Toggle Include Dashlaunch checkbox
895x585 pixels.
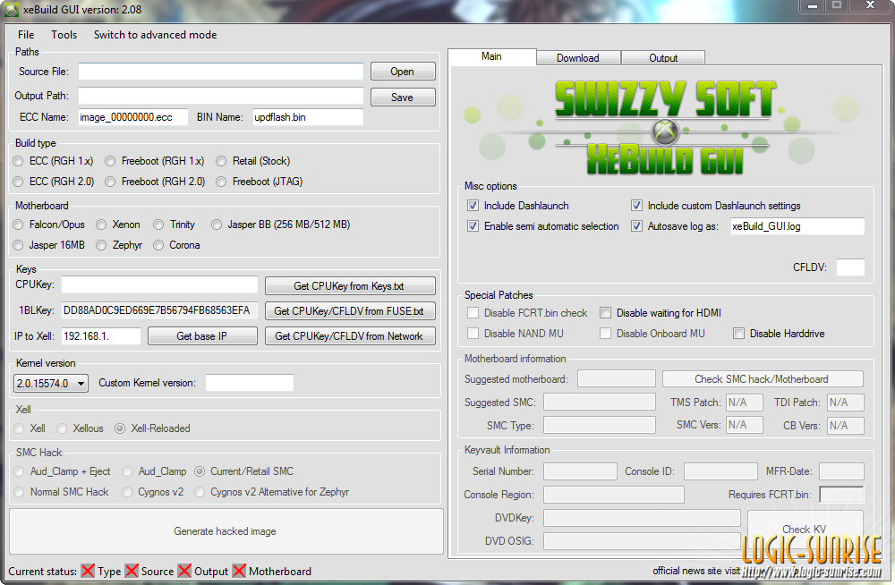[473, 206]
